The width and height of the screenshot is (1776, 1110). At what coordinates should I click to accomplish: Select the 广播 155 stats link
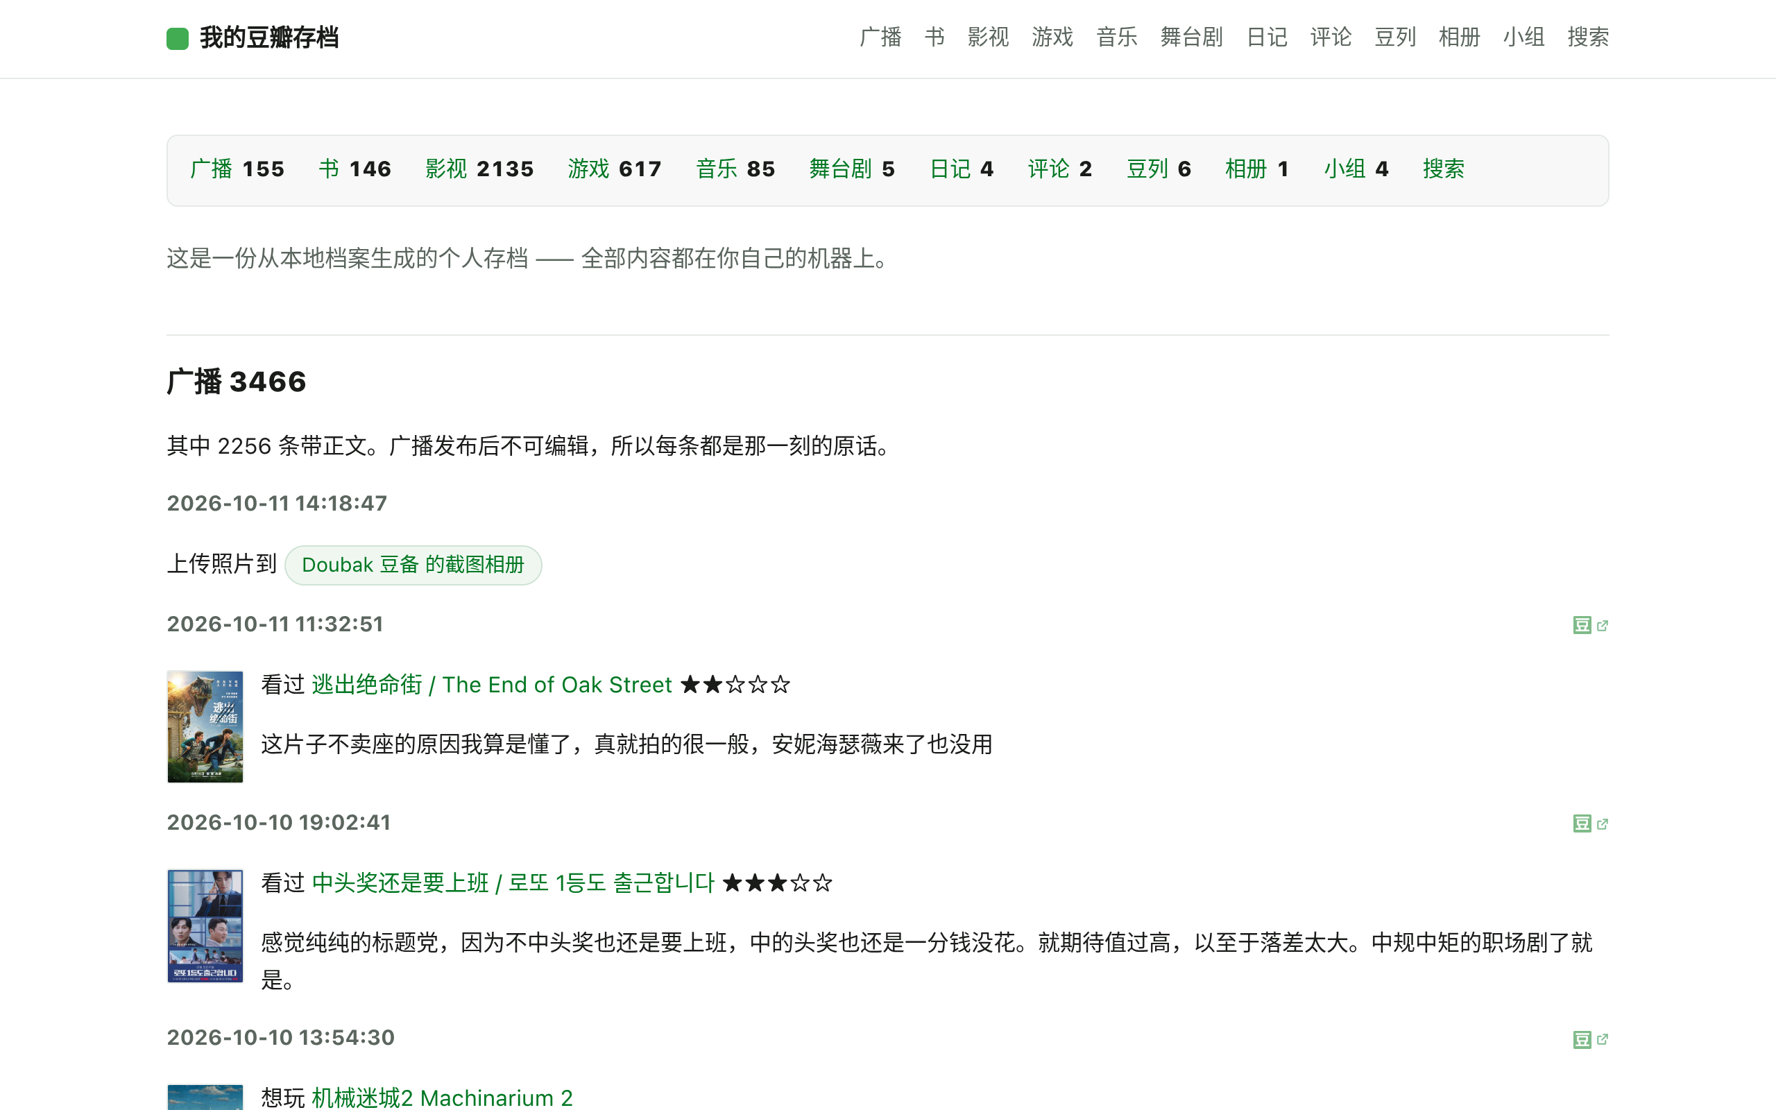point(237,169)
